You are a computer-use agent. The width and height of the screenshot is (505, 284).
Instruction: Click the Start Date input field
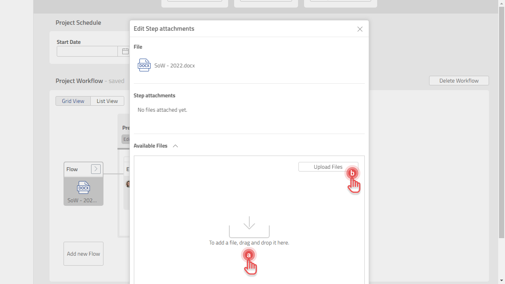coord(87,51)
